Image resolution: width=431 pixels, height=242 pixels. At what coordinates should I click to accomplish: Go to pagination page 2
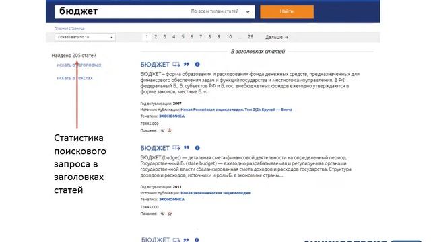tap(156, 37)
